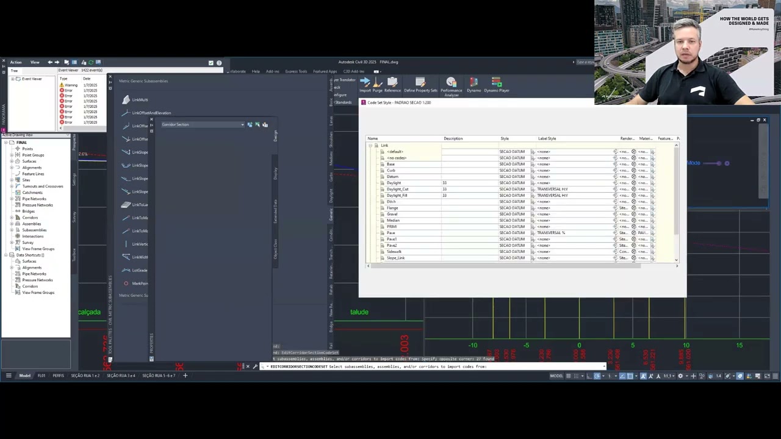Click the green refresh icon in Panorama
Screen dimensions: 781x439
[x=91, y=62]
